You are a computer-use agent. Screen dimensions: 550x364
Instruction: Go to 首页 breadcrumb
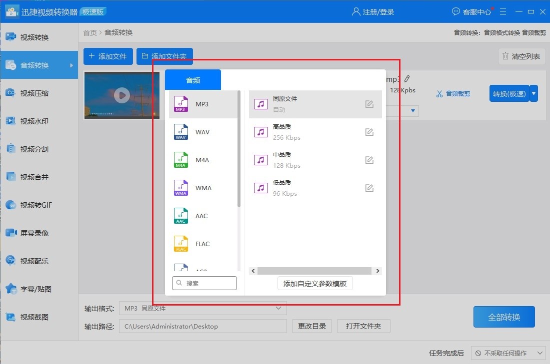click(90, 32)
